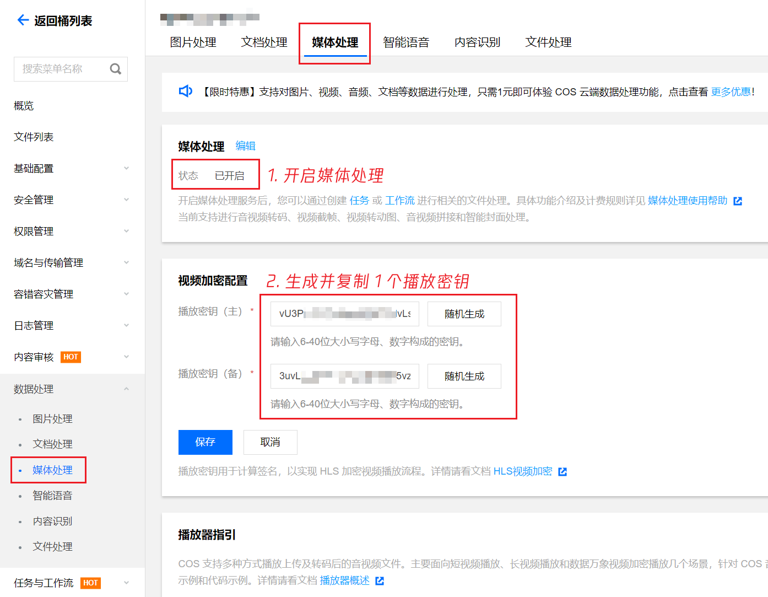
Task: Open external link icon beside 播放器概述
Action: [x=380, y=581]
